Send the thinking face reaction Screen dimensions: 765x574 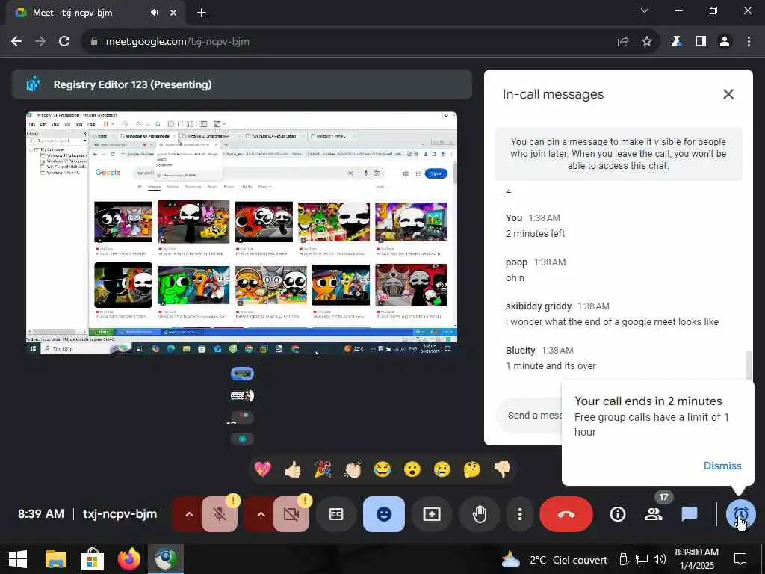[472, 469]
